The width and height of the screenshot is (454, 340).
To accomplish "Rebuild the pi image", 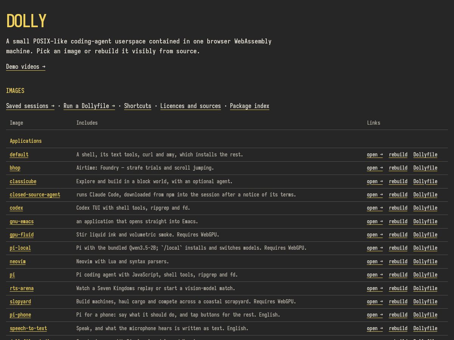I will click(x=398, y=275).
